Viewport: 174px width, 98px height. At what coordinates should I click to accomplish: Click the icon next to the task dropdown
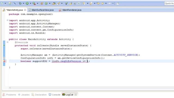coord(10,4)
